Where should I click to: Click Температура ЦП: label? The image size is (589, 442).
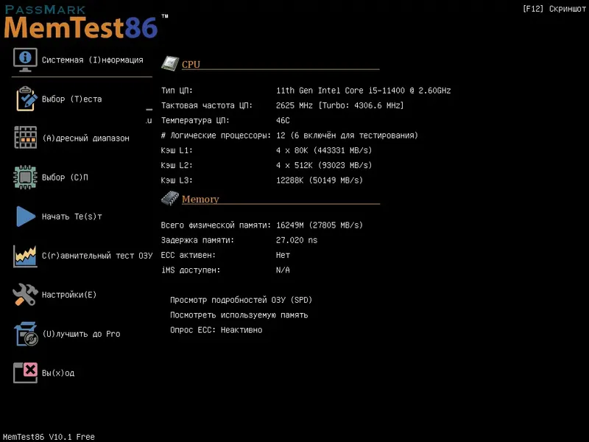[195, 121]
